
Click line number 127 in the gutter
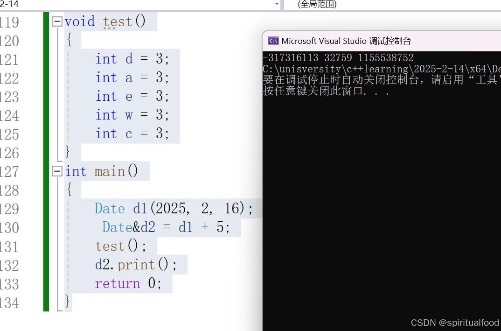click(x=9, y=172)
